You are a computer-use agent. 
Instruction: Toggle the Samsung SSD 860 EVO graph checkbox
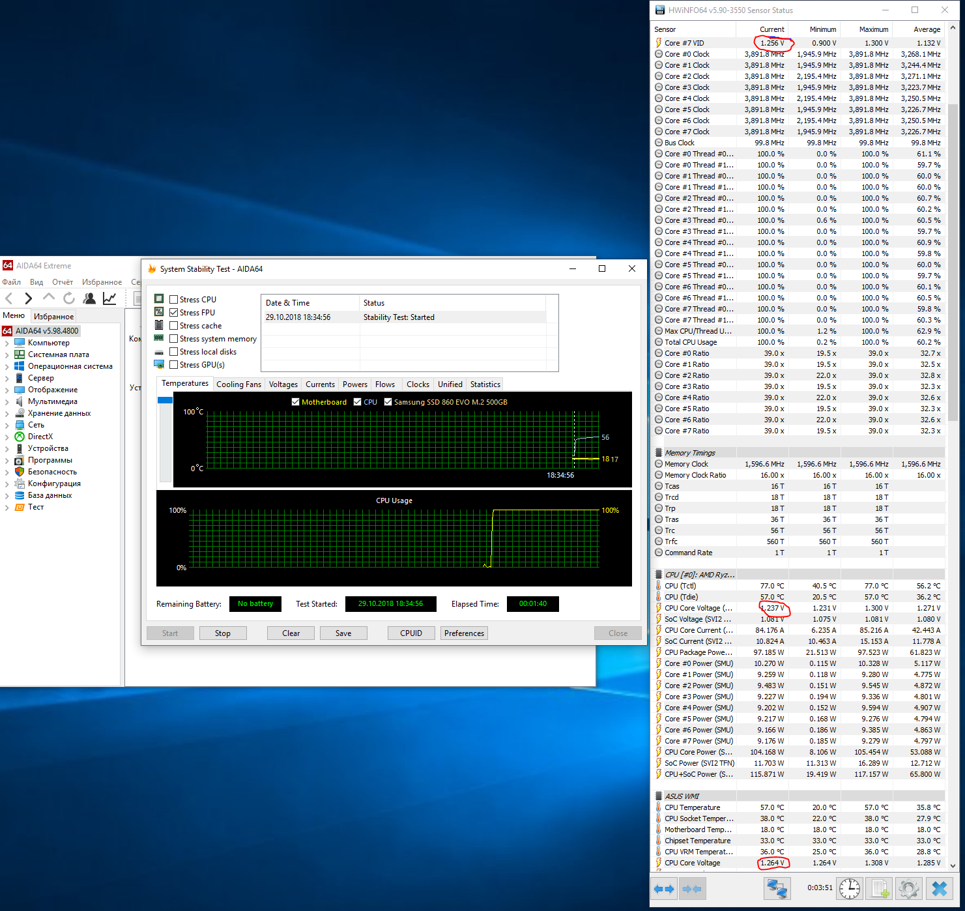click(388, 402)
